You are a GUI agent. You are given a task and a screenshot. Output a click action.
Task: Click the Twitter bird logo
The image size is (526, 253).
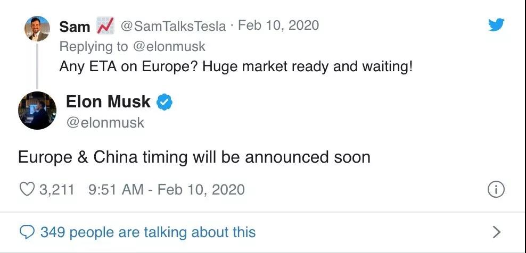(496, 24)
